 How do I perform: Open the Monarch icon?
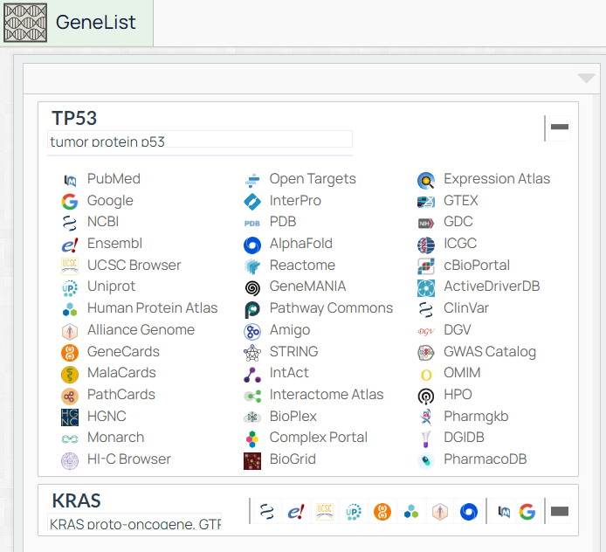coord(70,438)
